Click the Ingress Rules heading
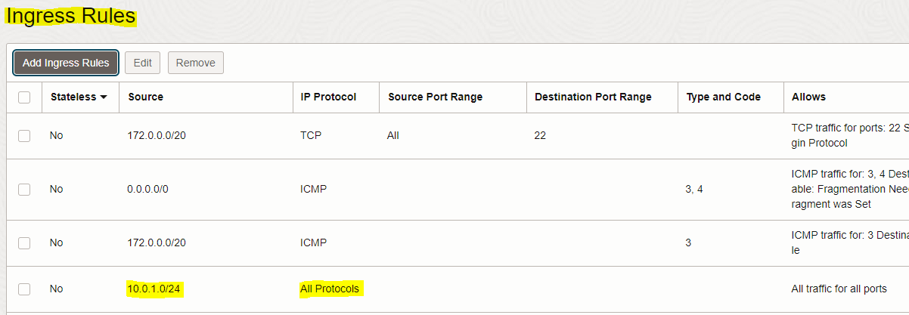909x315 pixels. point(71,16)
